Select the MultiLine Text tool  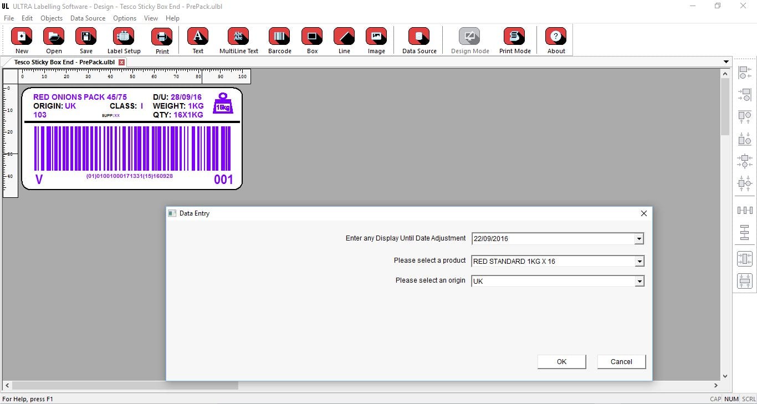coord(238,37)
